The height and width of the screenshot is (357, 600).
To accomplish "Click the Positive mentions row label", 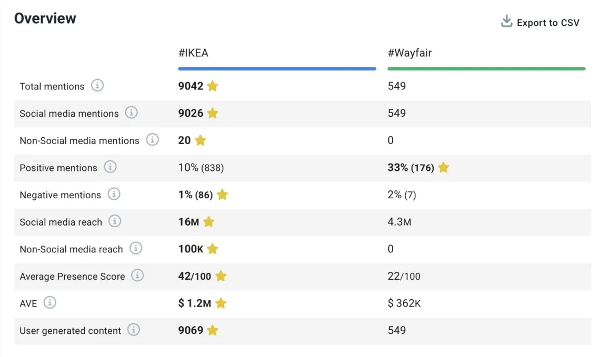I will point(58,168).
